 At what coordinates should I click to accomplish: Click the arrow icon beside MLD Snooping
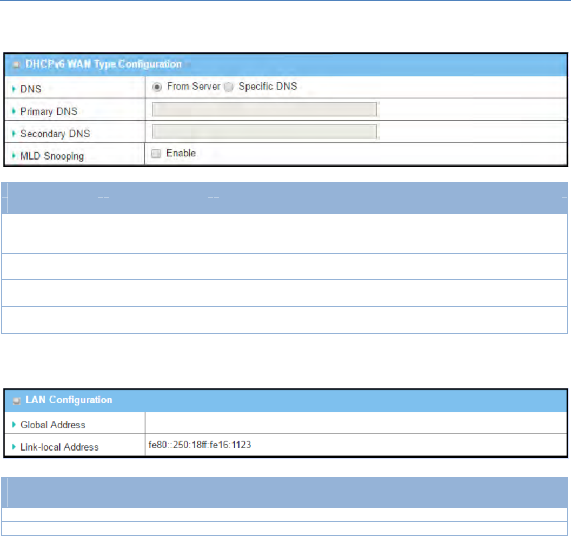(x=14, y=156)
